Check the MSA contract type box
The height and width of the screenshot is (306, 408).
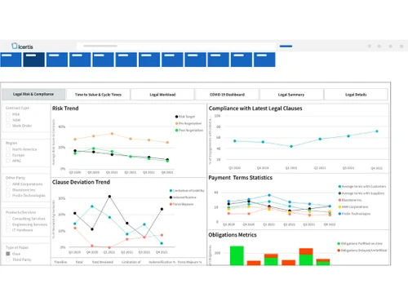(8, 114)
